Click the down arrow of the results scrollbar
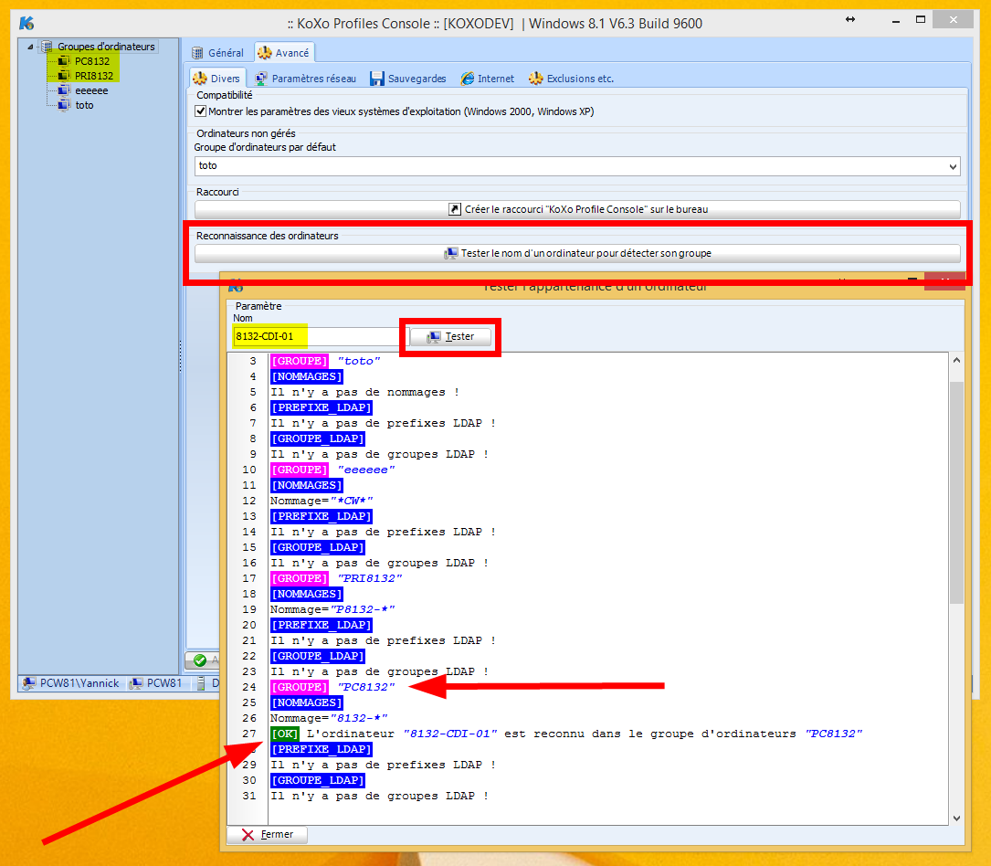 coord(956,818)
